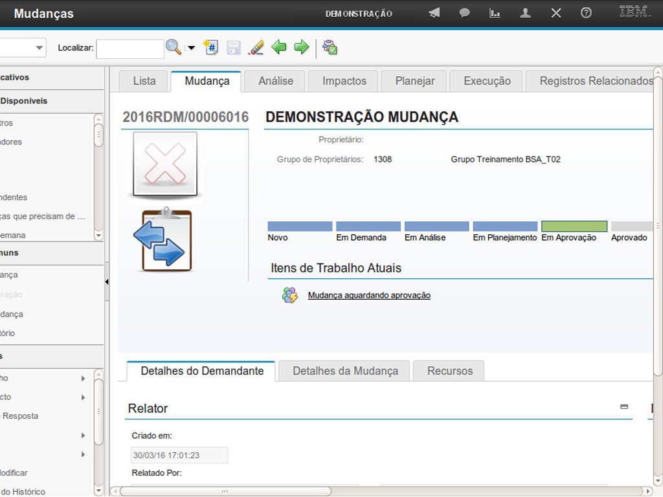Click the new change record icon
The image size is (663, 497).
[x=210, y=47]
